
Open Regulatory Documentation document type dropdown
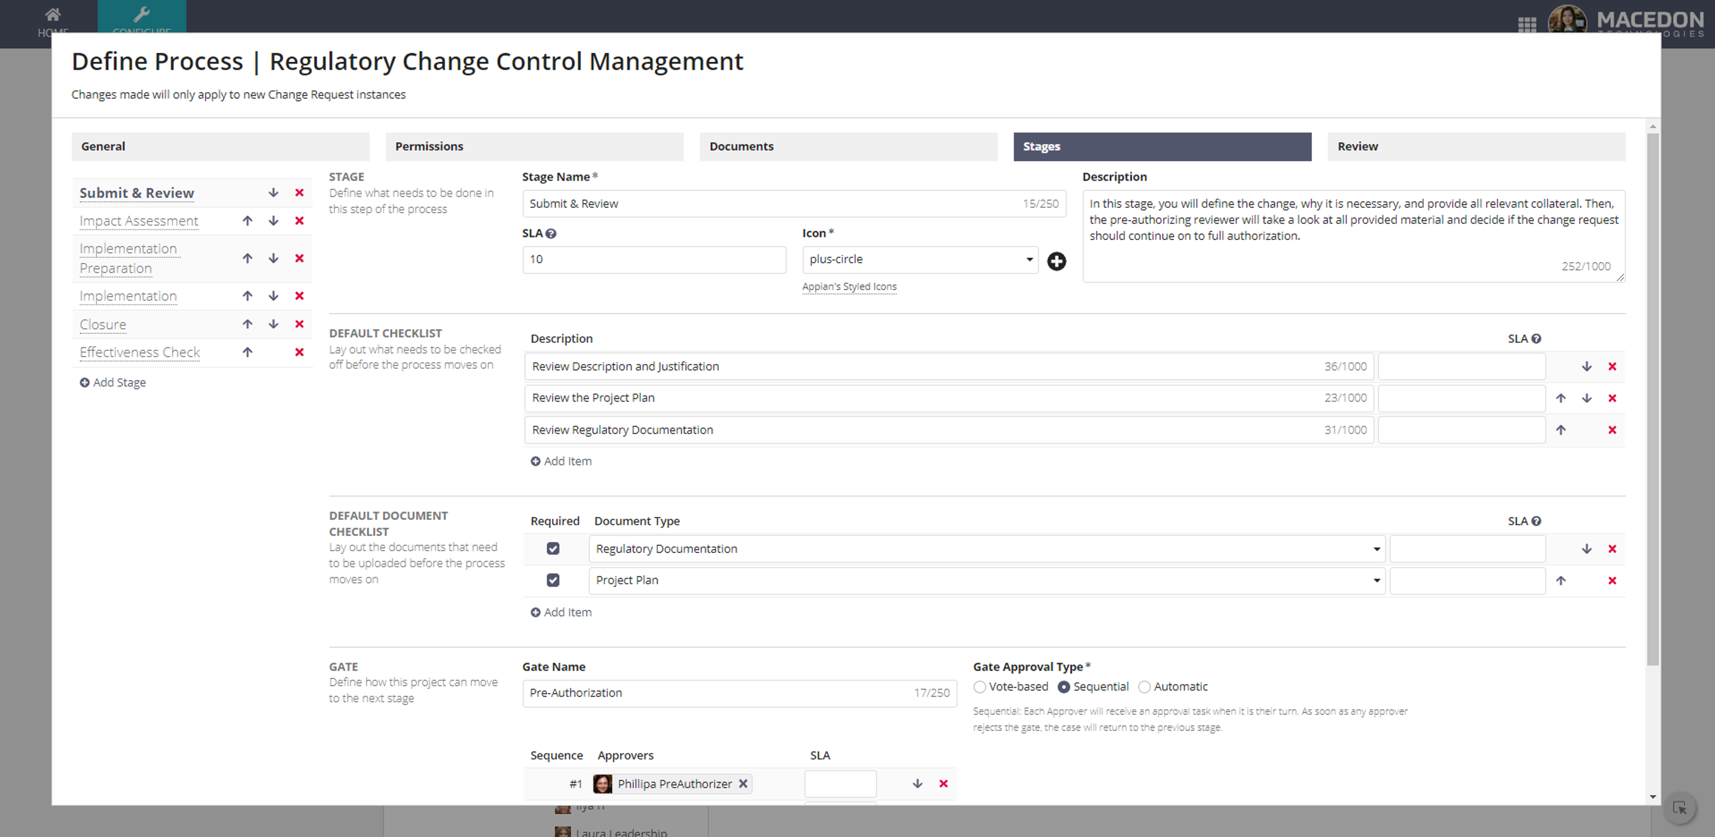click(x=987, y=549)
